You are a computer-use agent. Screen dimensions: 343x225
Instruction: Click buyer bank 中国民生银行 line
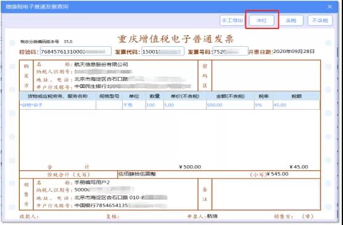click(133, 86)
